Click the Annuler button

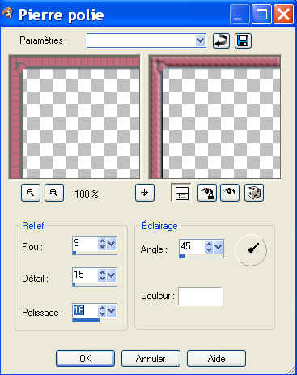tap(151, 359)
